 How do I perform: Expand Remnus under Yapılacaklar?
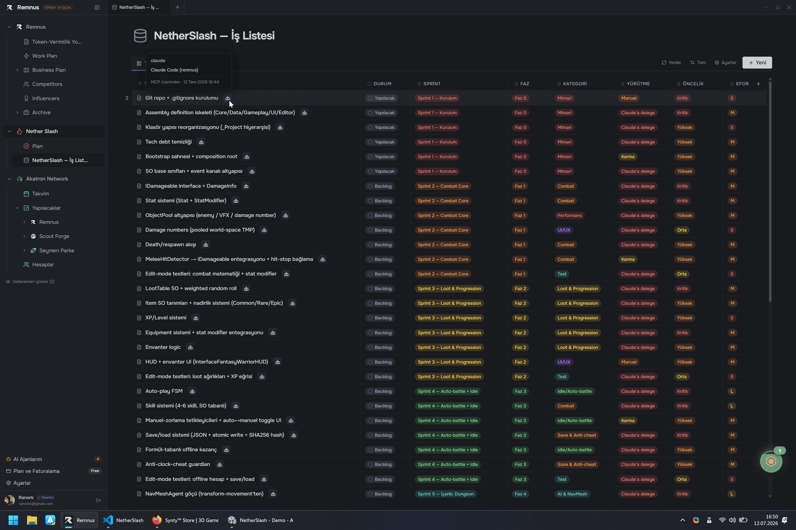(x=24, y=222)
